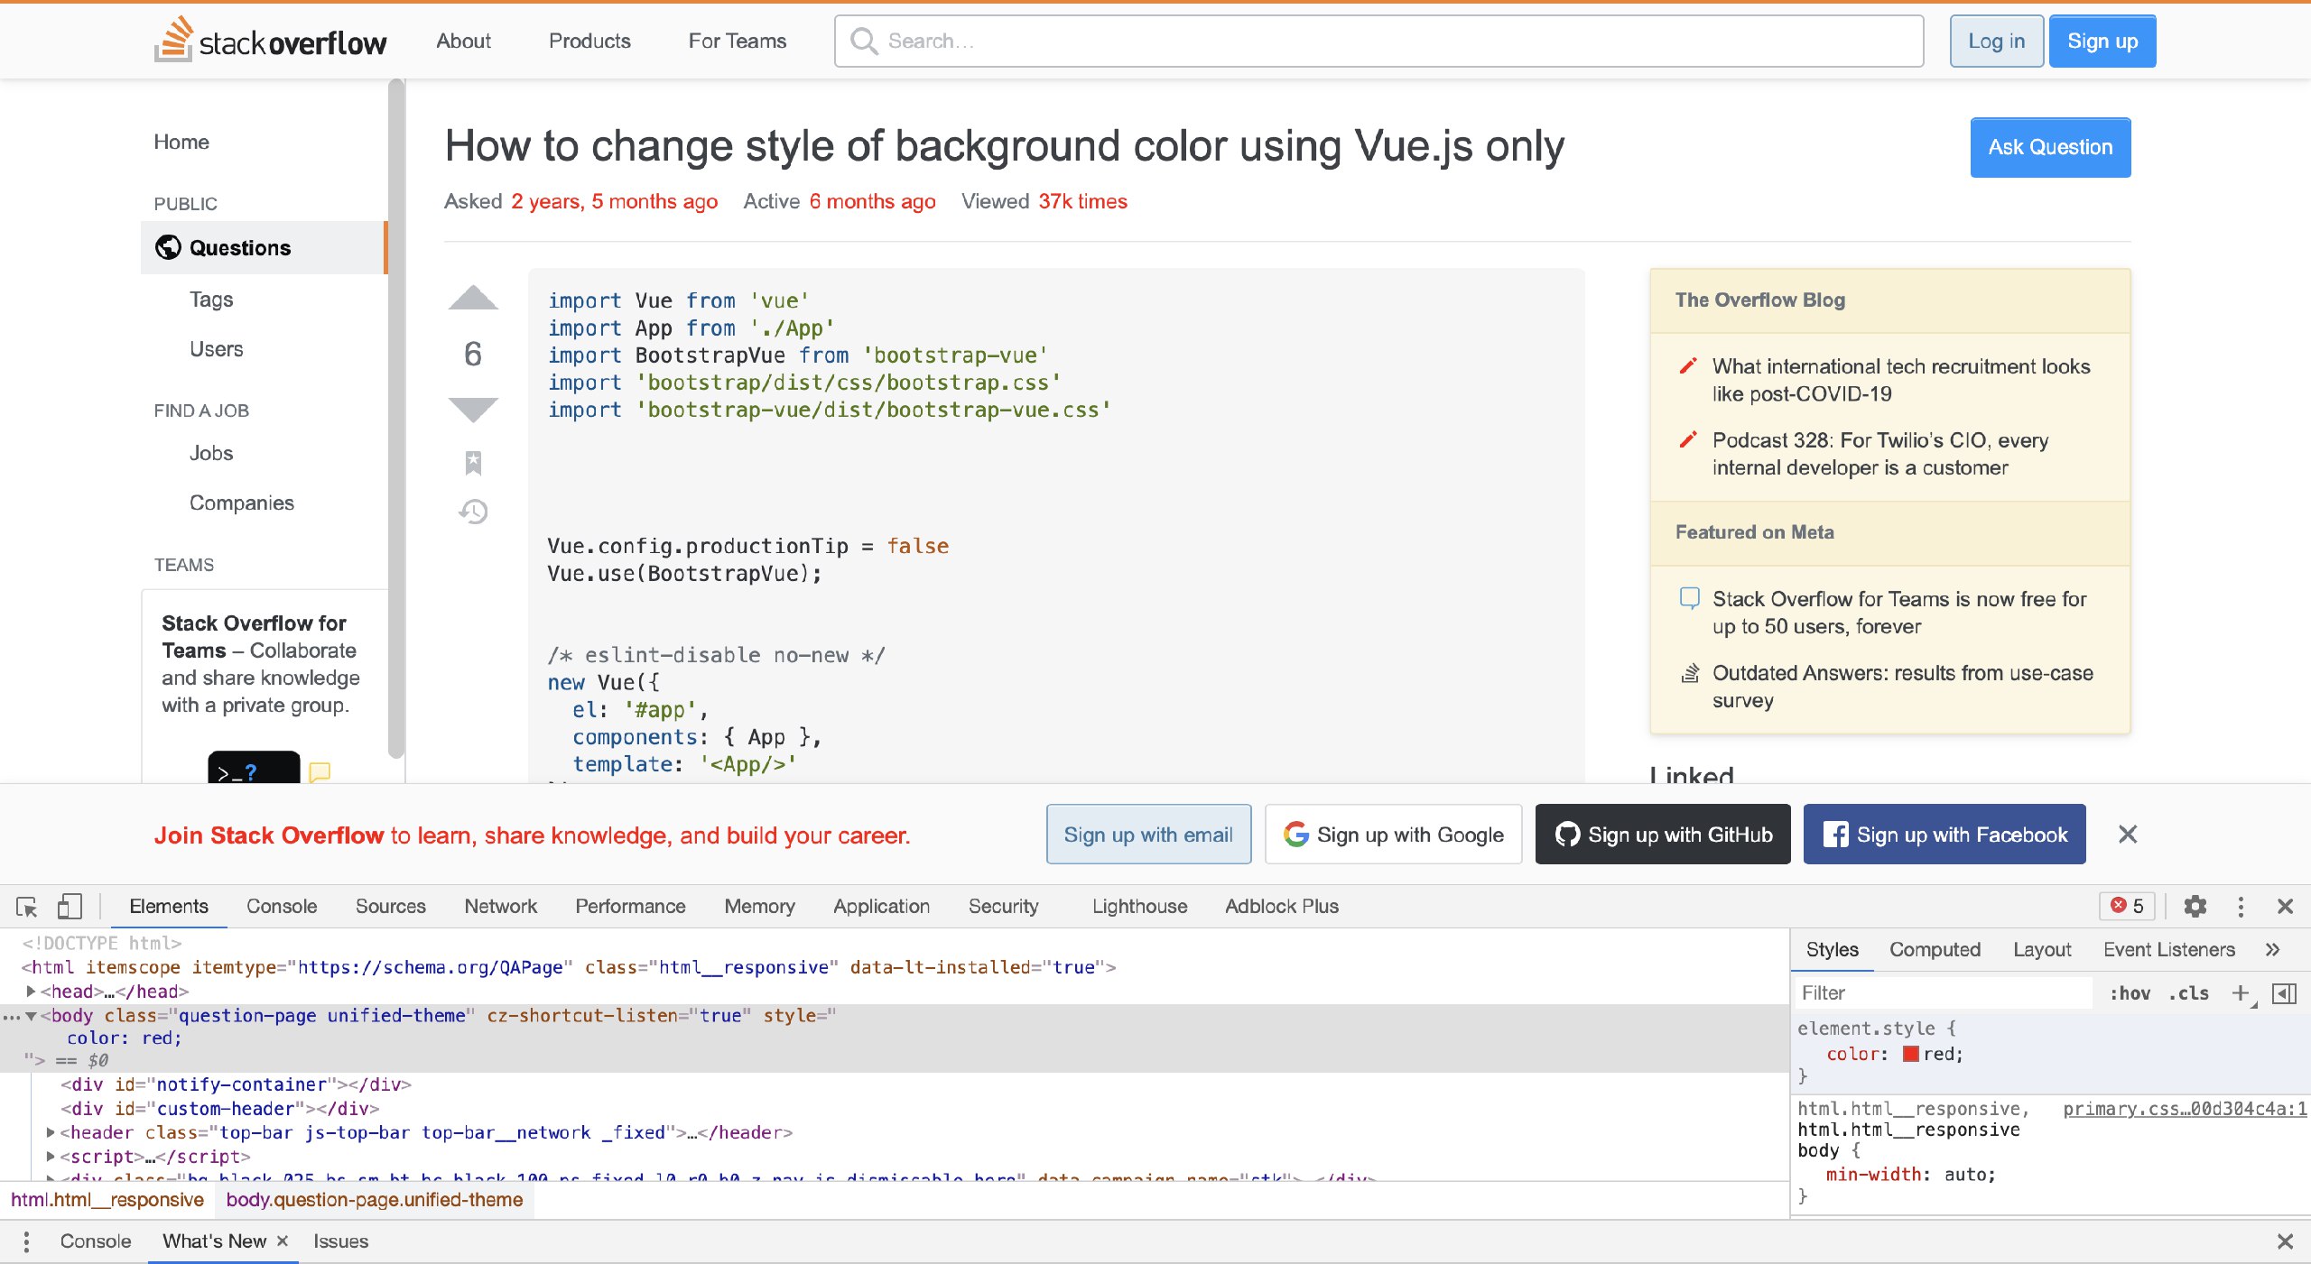2311x1264 pixels.
Task: Dismiss the Join Stack Overflow banner
Action: pyautogui.click(x=2128, y=835)
